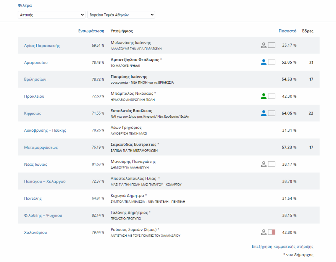
Task: Click grey person icon in Αγίας Παρασκευής row
Action: click(263, 45)
